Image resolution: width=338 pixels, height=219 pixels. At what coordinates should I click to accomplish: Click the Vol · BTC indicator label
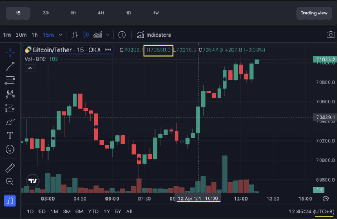(35, 59)
